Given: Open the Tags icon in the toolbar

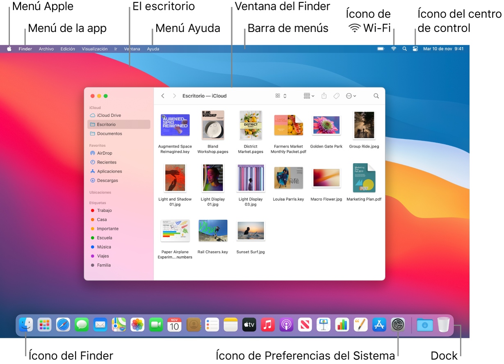Looking at the screenshot, I should coord(337,96).
